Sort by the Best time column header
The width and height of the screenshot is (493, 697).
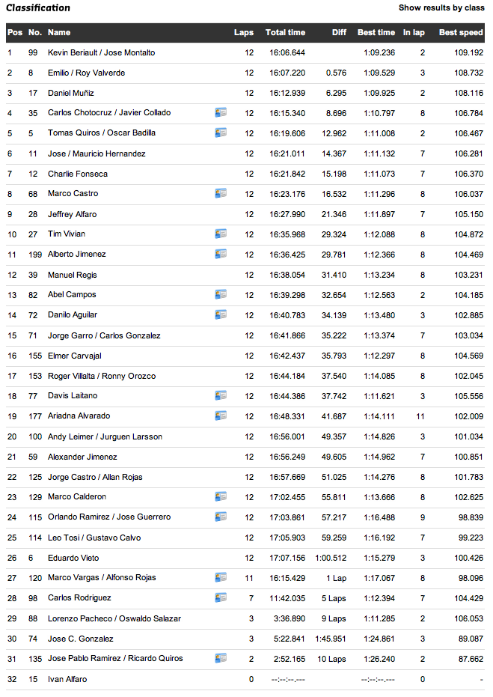[376, 33]
